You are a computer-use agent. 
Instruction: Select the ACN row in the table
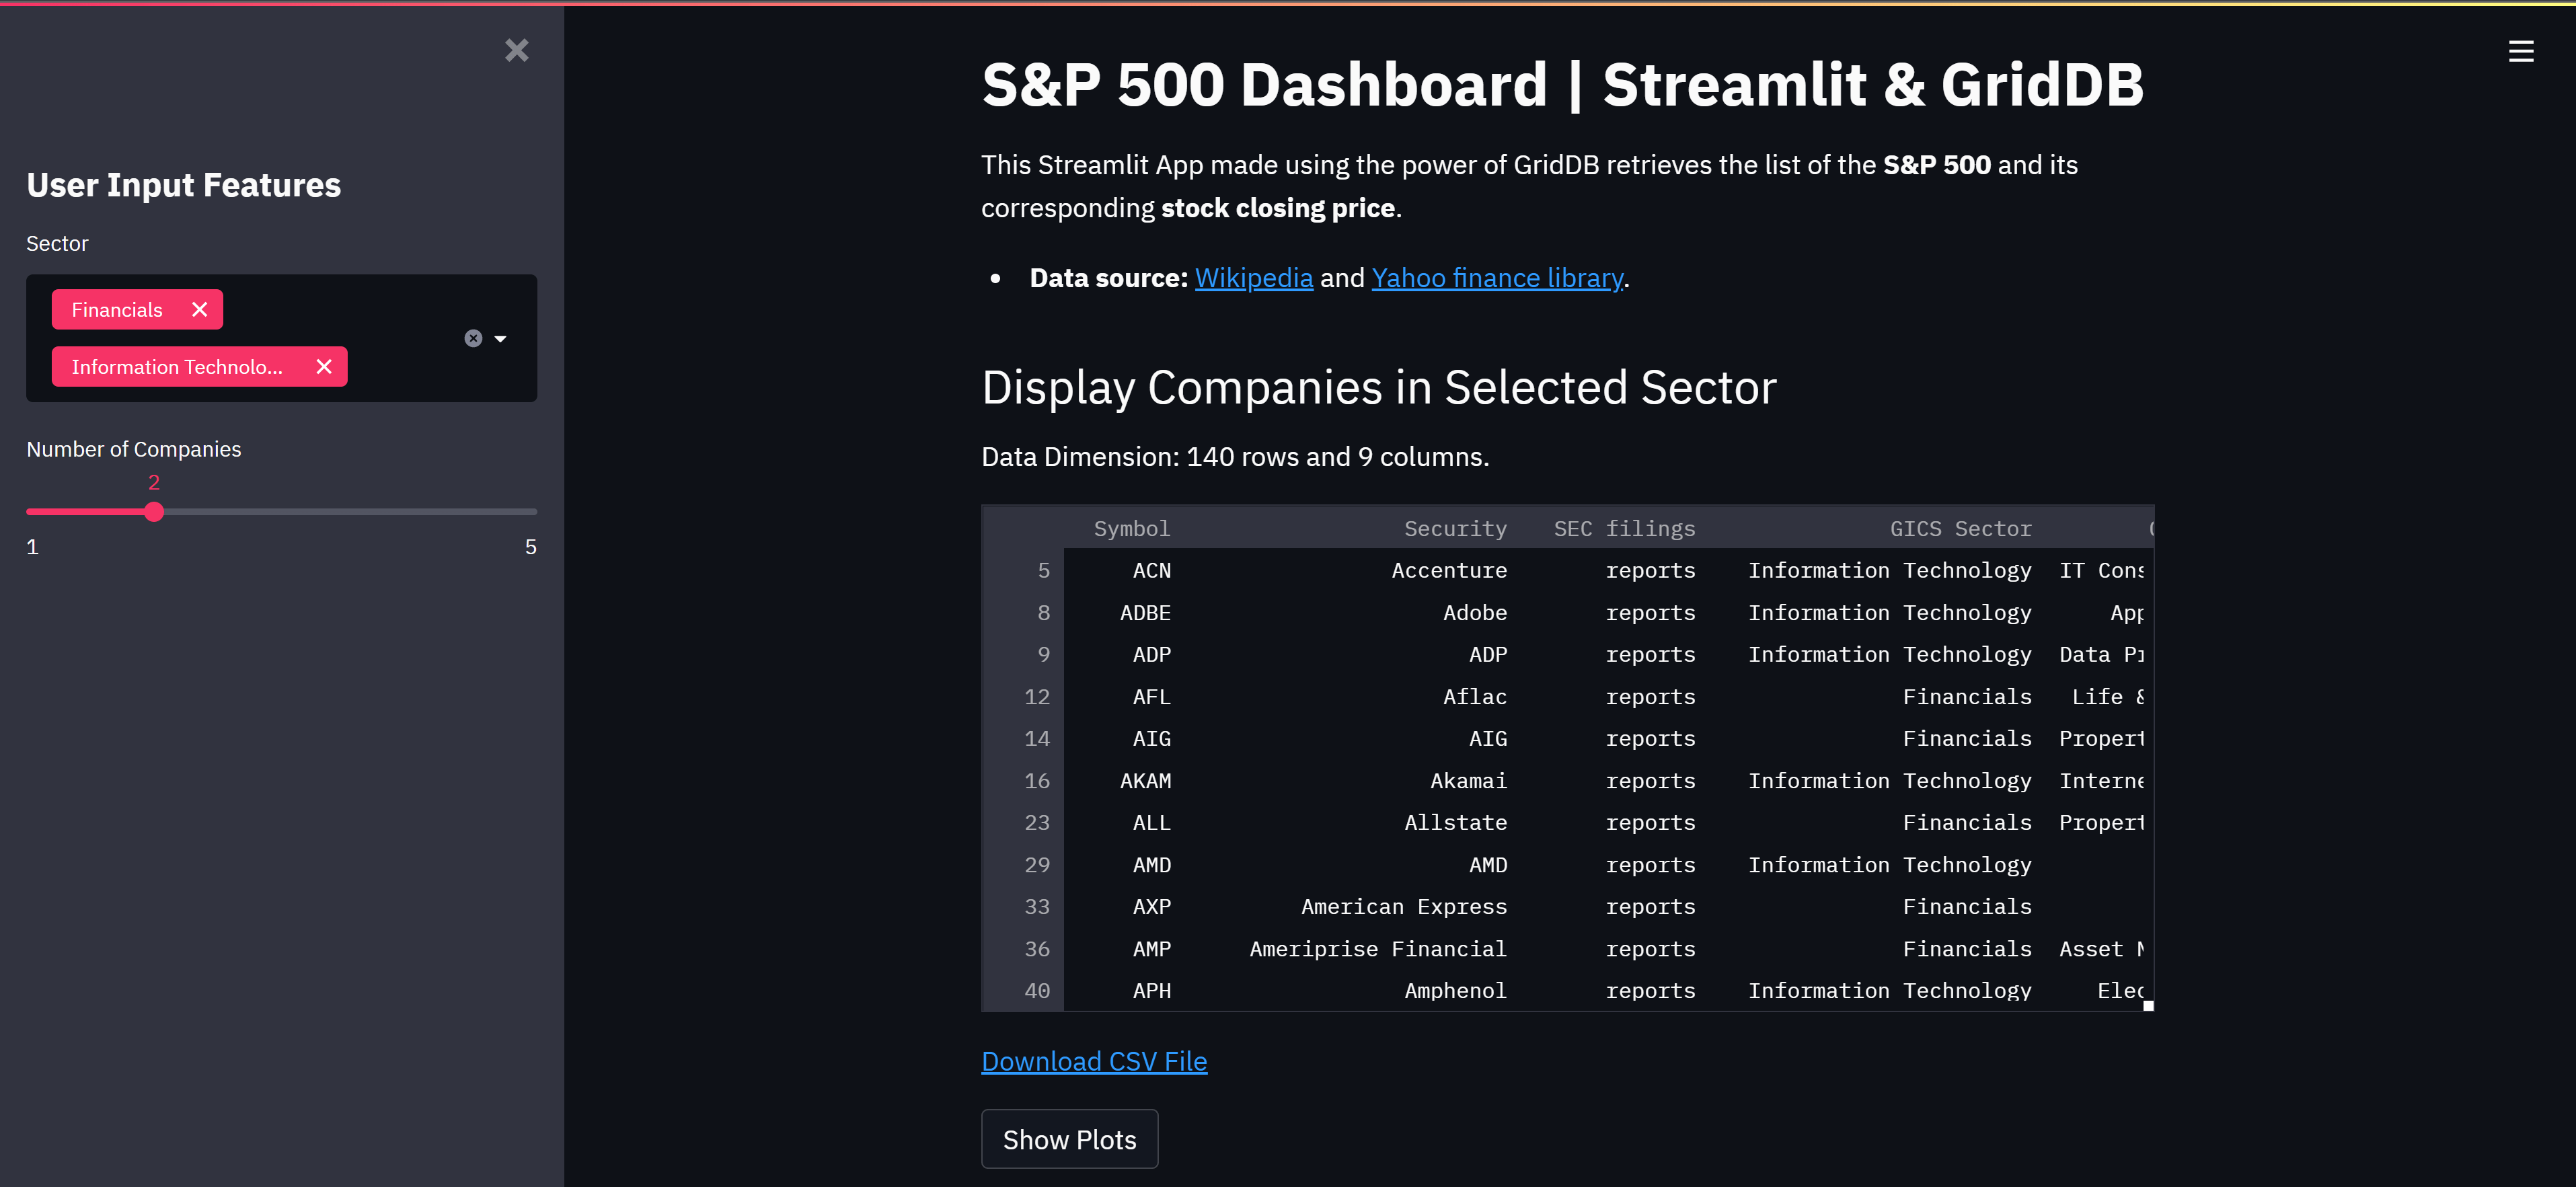point(1567,570)
